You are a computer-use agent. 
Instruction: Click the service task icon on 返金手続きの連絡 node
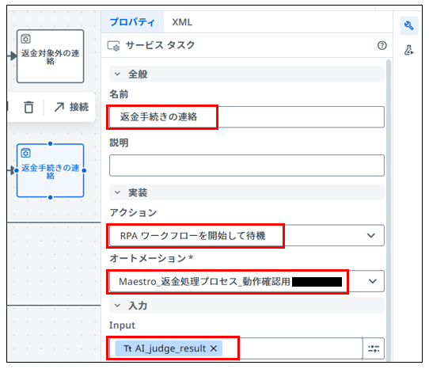[x=25, y=153]
